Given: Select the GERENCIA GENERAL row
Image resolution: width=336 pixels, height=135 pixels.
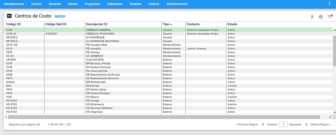Looking at the screenshot, I should (168, 30).
